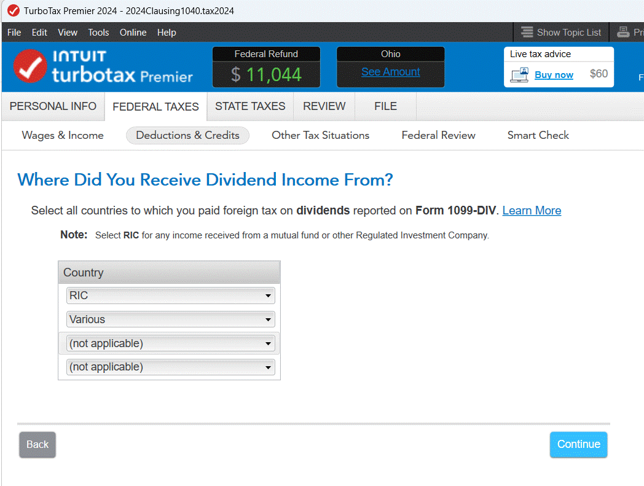Click the Live tax advice label
The height and width of the screenshot is (486, 644).
click(540, 54)
